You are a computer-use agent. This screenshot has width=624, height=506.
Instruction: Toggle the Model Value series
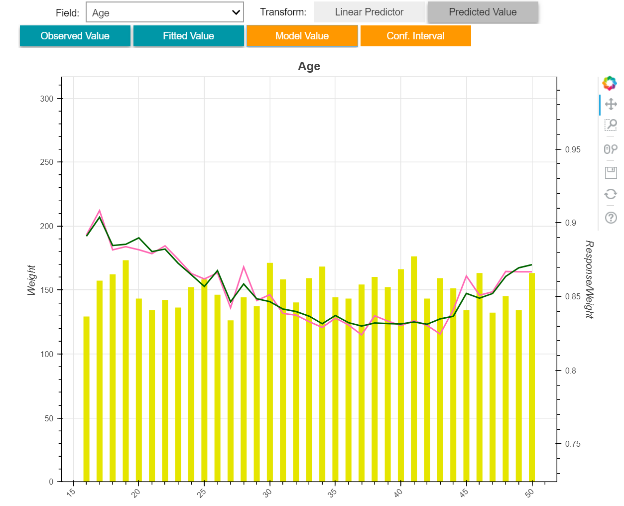pyautogui.click(x=302, y=36)
